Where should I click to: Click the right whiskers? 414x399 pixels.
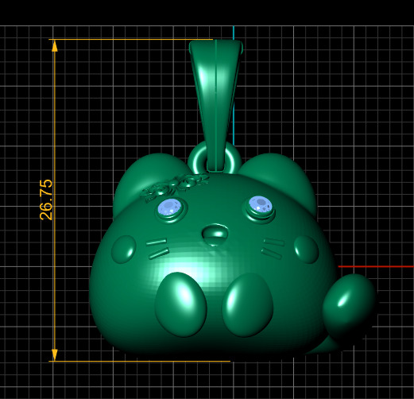click(x=273, y=248)
